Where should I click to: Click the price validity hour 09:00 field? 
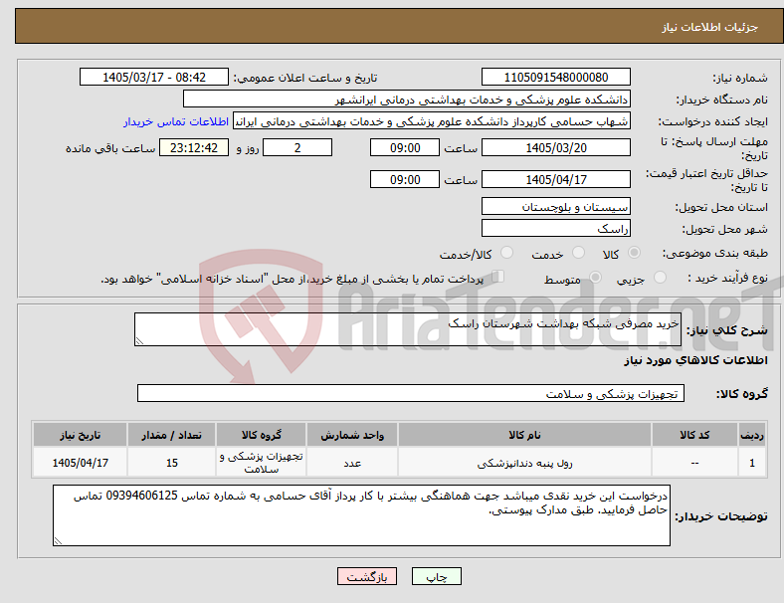[x=405, y=179]
